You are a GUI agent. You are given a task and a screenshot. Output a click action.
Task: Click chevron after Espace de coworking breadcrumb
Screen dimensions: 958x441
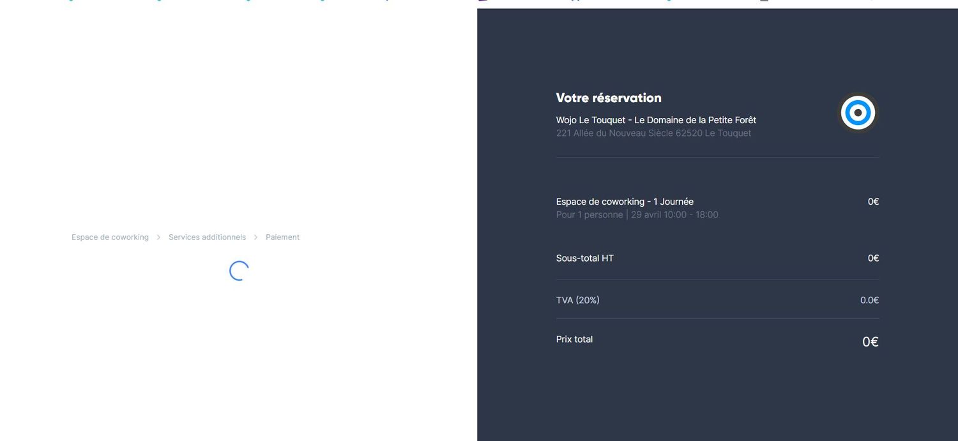tap(158, 237)
